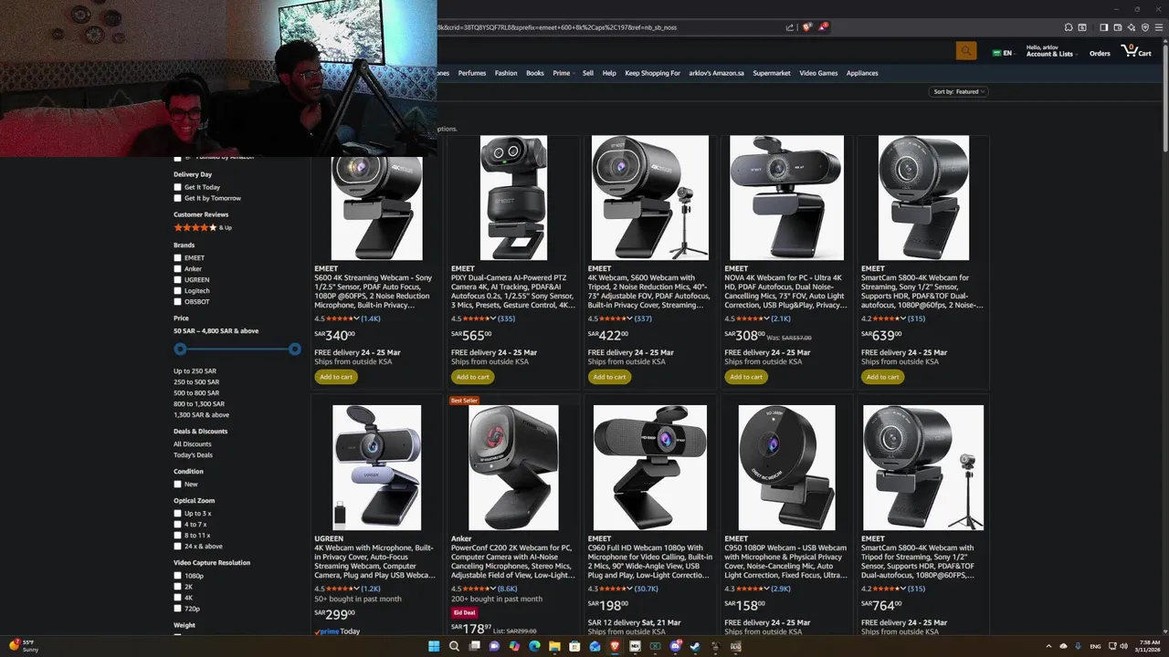Expand rating popover for PIXY Dual-Camera
Image resolution: width=1169 pixels, height=657 pixels.
(x=493, y=318)
